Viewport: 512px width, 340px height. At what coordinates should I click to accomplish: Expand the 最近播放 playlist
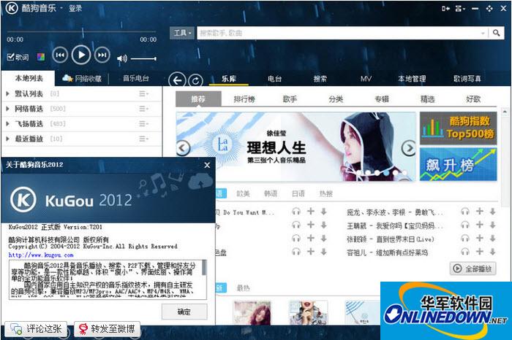coord(7,139)
